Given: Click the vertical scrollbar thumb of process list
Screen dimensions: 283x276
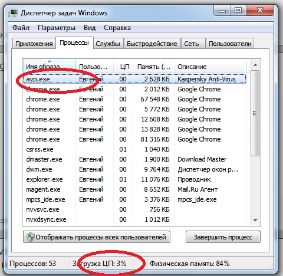Looking at the screenshot, I should [255, 113].
